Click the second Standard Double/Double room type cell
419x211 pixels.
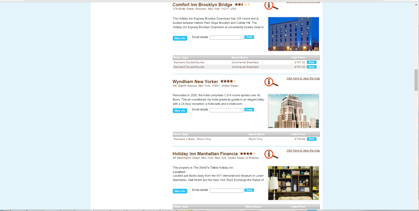coord(189,67)
